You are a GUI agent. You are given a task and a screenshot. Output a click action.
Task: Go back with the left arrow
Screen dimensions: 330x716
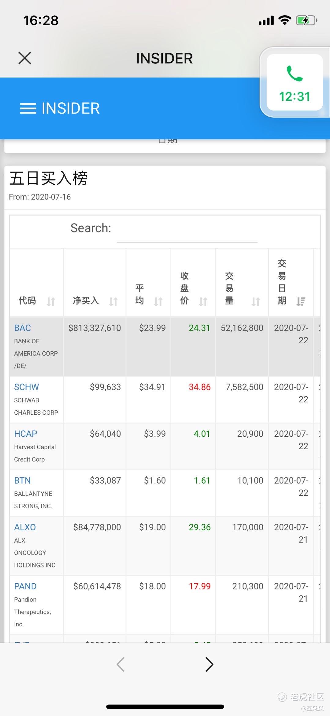121,665
